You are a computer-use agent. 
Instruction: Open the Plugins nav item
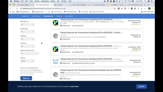[59, 16]
